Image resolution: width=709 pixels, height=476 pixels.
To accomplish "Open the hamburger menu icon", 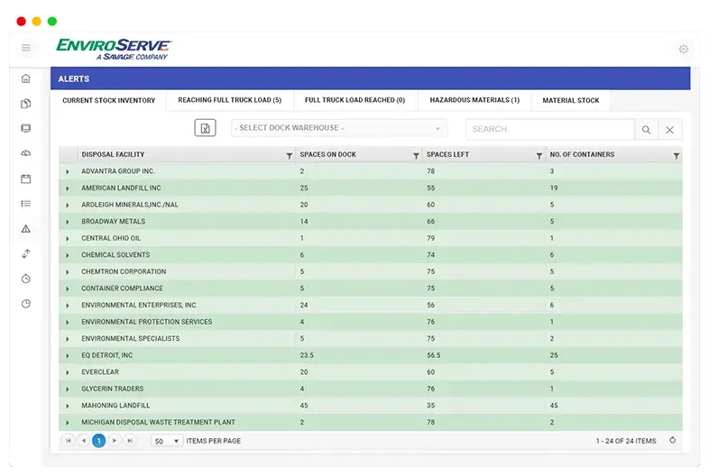I will [x=26, y=48].
